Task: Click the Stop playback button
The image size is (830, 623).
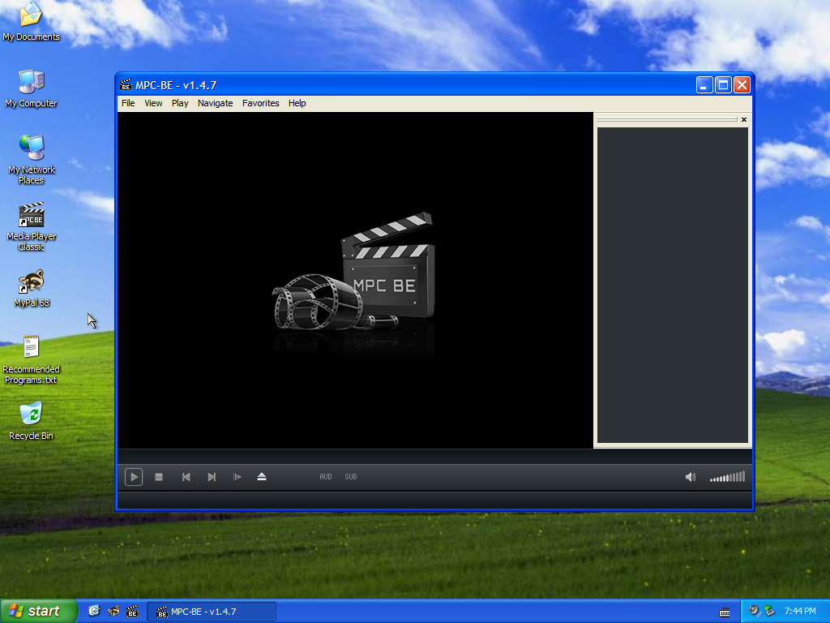Action: click(x=159, y=477)
